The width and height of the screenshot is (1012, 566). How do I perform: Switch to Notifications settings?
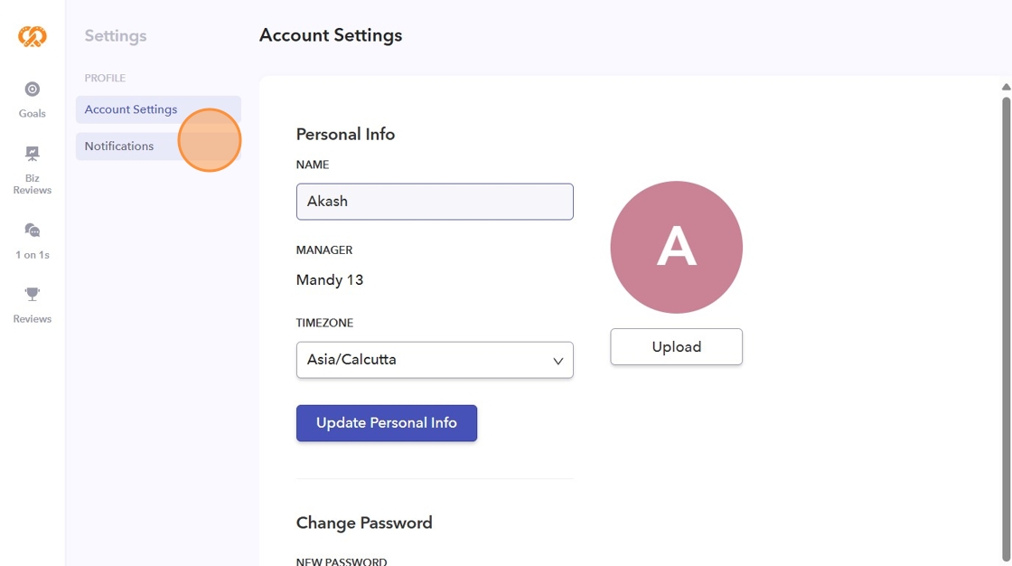coord(119,146)
